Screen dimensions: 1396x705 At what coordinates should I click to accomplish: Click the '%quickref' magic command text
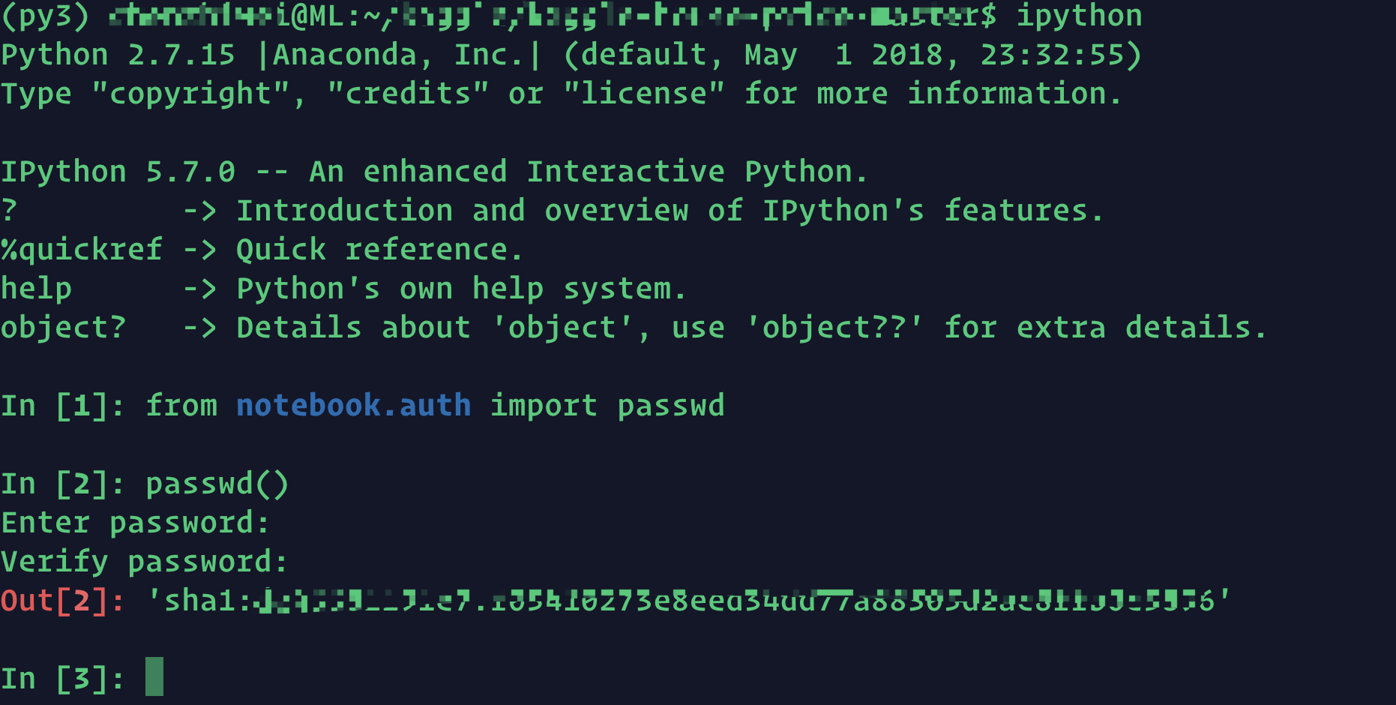pos(82,250)
